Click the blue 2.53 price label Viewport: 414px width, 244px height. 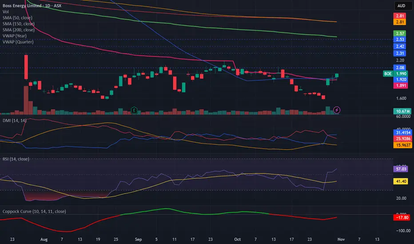coord(400,39)
